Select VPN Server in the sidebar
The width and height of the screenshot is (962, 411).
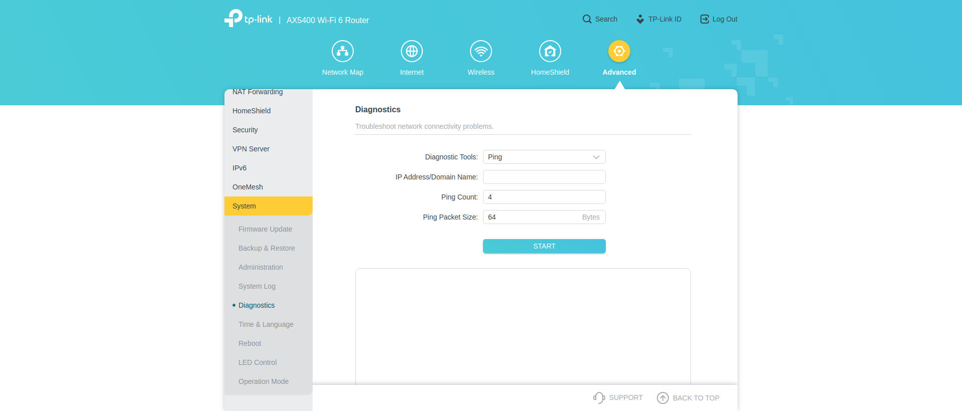pos(251,149)
